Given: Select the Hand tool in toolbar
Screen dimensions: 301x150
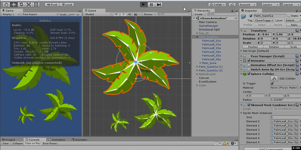Looking at the screenshot, I should (x=6, y=5).
